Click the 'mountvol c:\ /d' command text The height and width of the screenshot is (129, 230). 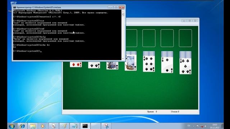click(x=50, y=17)
